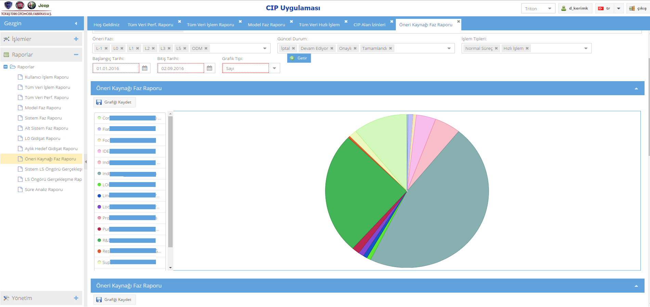This screenshot has width=650, height=307.
Task: Open İşlem Tipleri dropdown list
Action: point(586,48)
